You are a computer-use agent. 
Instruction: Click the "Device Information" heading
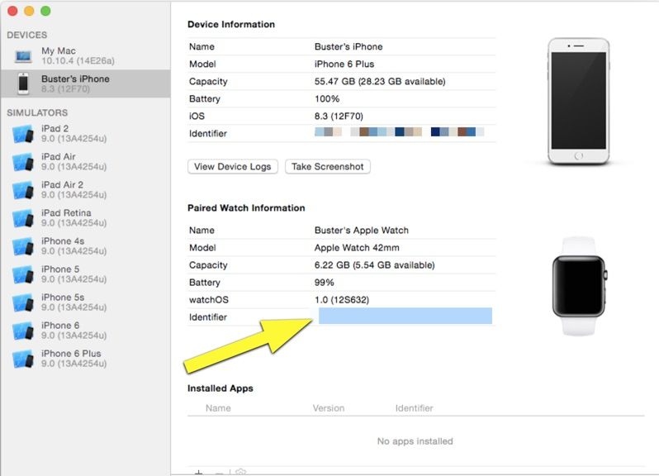tap(231, 25)
